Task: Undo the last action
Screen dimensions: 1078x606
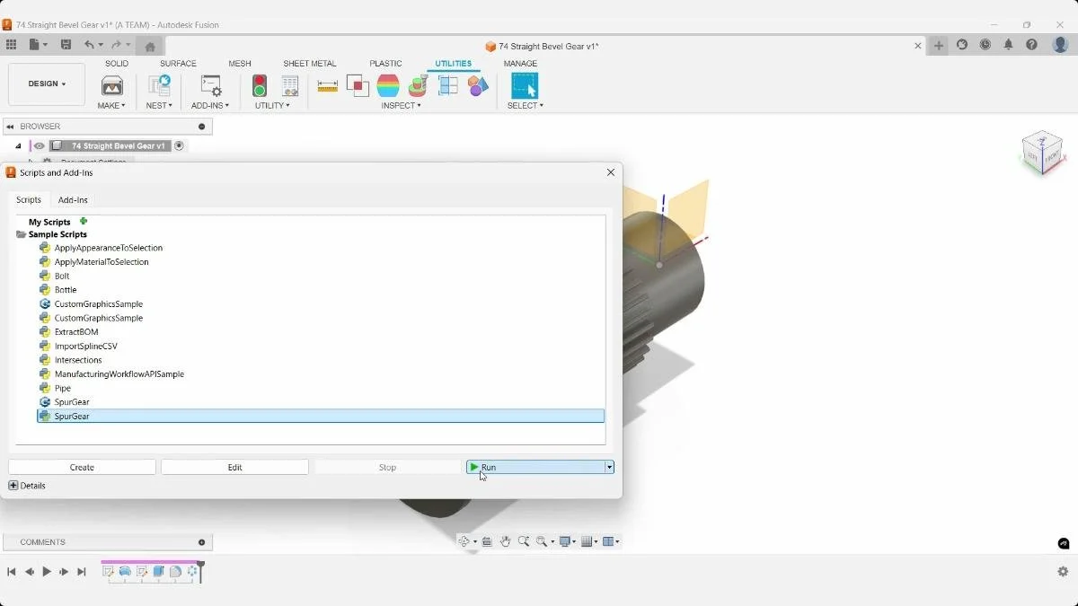Action: pos(89,45)
